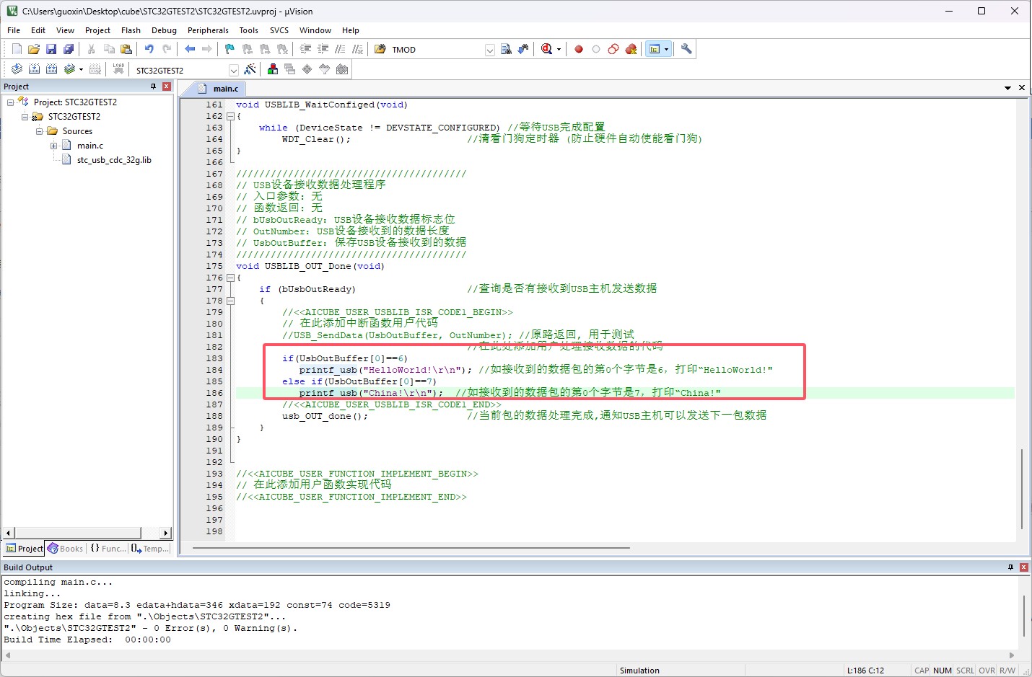Download code to flash with LOAD icon
The width and height of the screenshot is (1032, 677).
point(118,69)
